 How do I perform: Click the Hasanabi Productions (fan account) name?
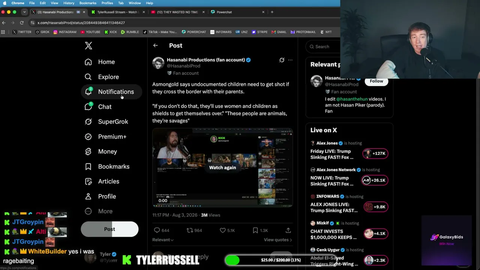206,60
